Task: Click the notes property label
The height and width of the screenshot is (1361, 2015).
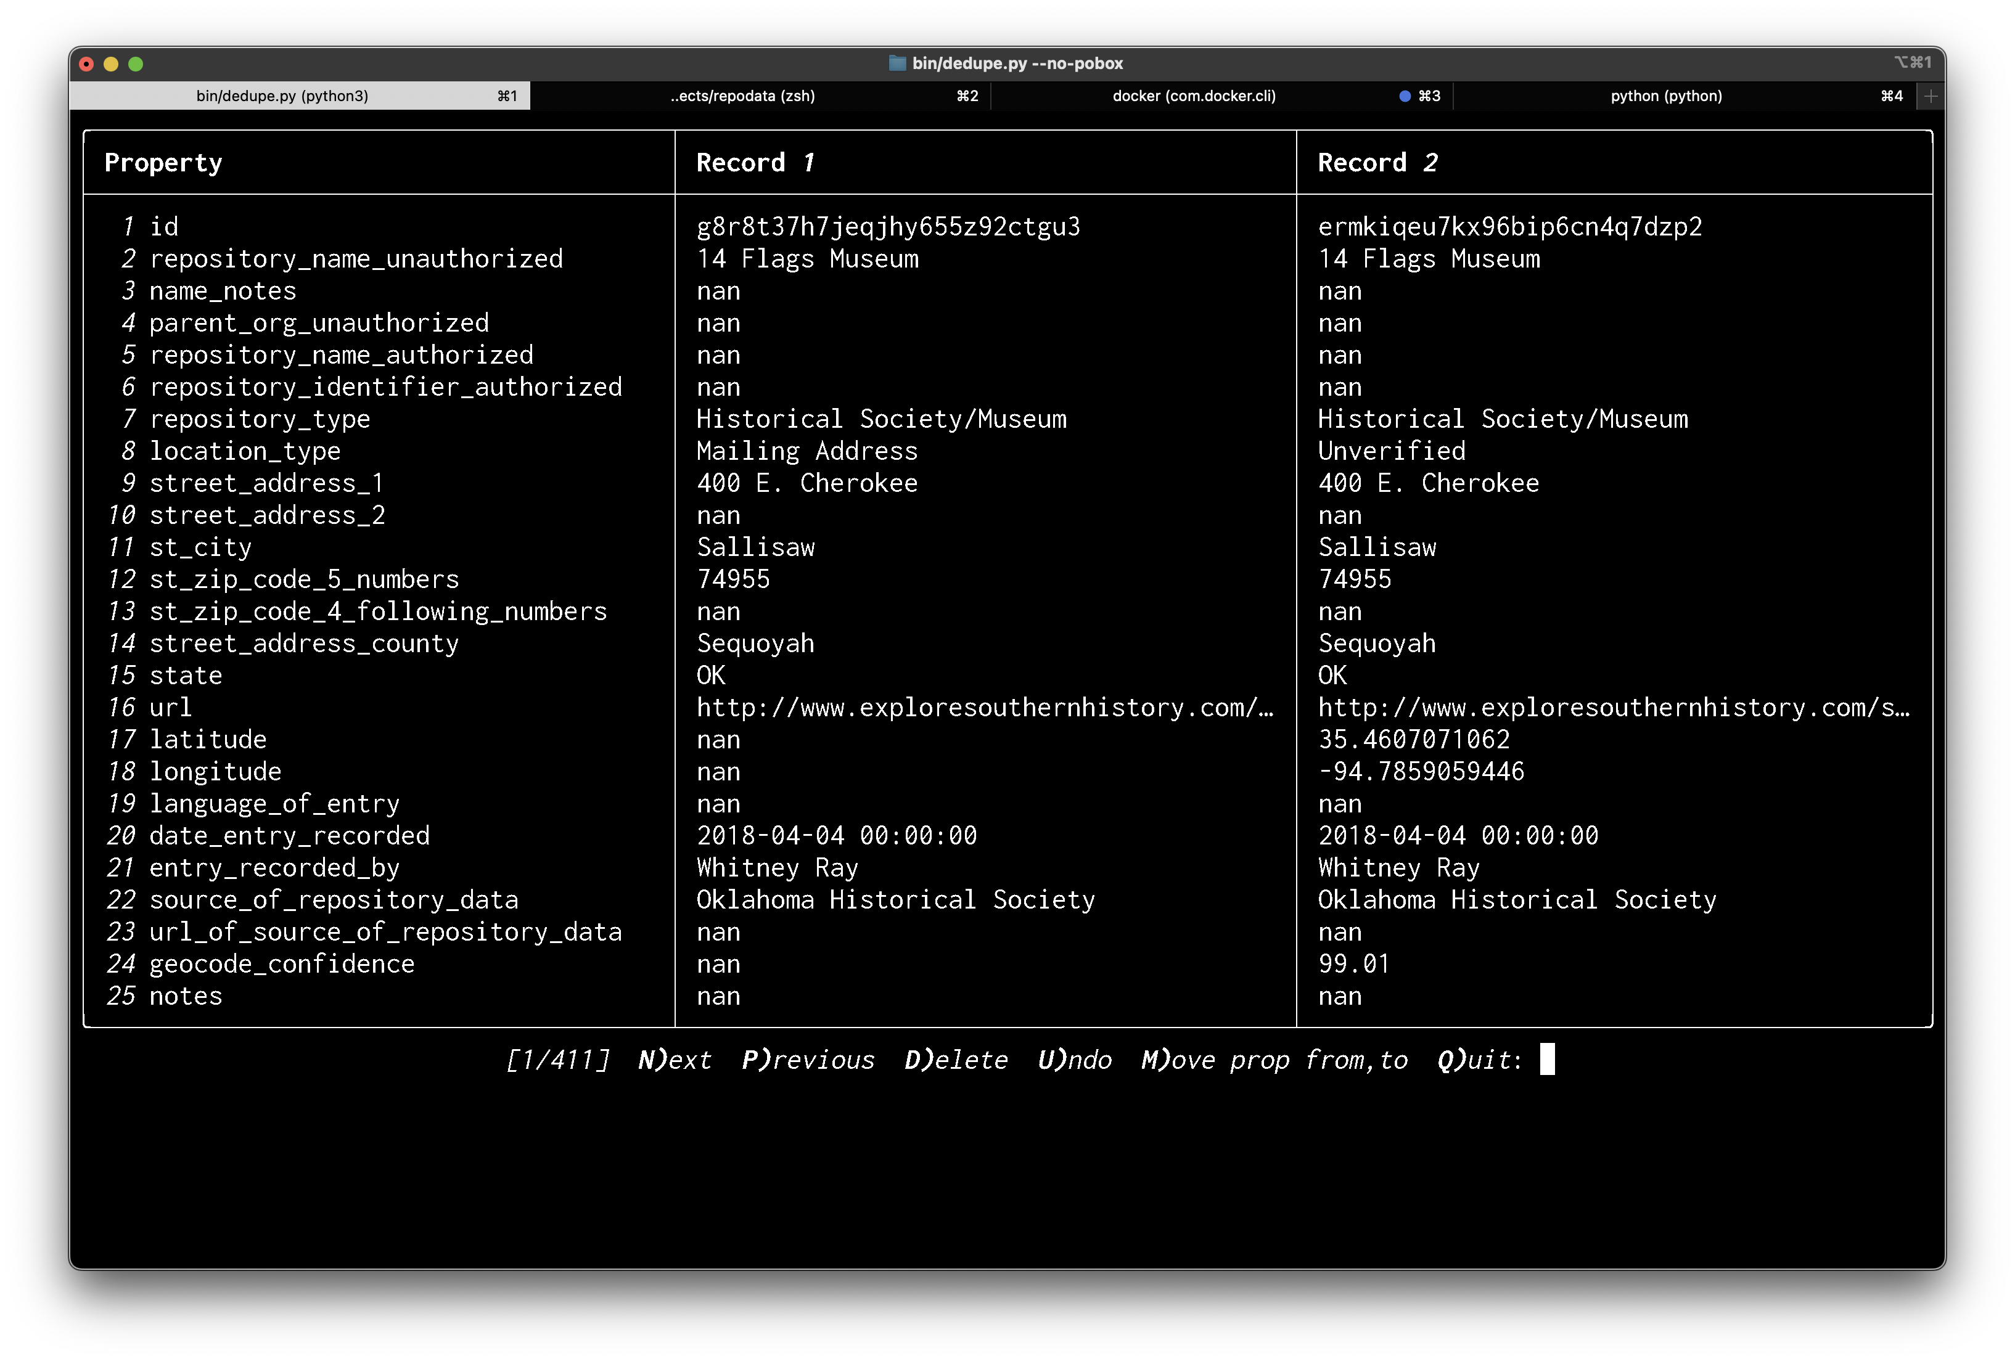Action: 186,997
